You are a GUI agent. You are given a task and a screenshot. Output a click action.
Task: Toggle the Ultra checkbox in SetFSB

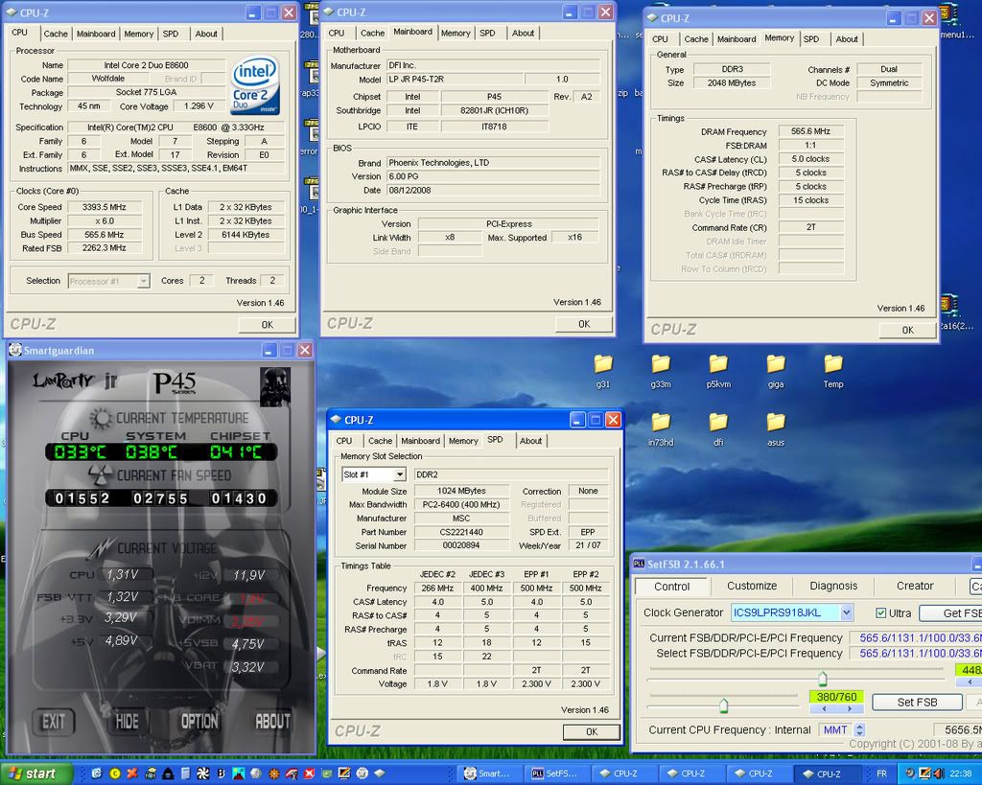click(x=881, y=612)
